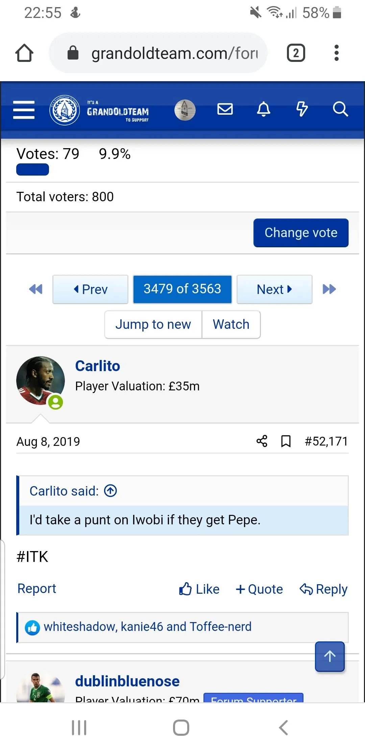365x751 pixels.
Task: Open the page selector 3479 of 3563
Action: [x=182, y=289]
